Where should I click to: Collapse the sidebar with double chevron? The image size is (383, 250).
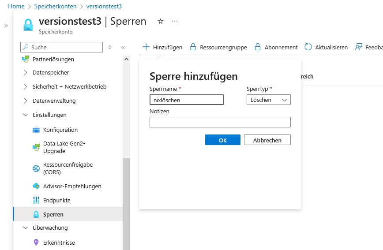click(x=123, y=47)
